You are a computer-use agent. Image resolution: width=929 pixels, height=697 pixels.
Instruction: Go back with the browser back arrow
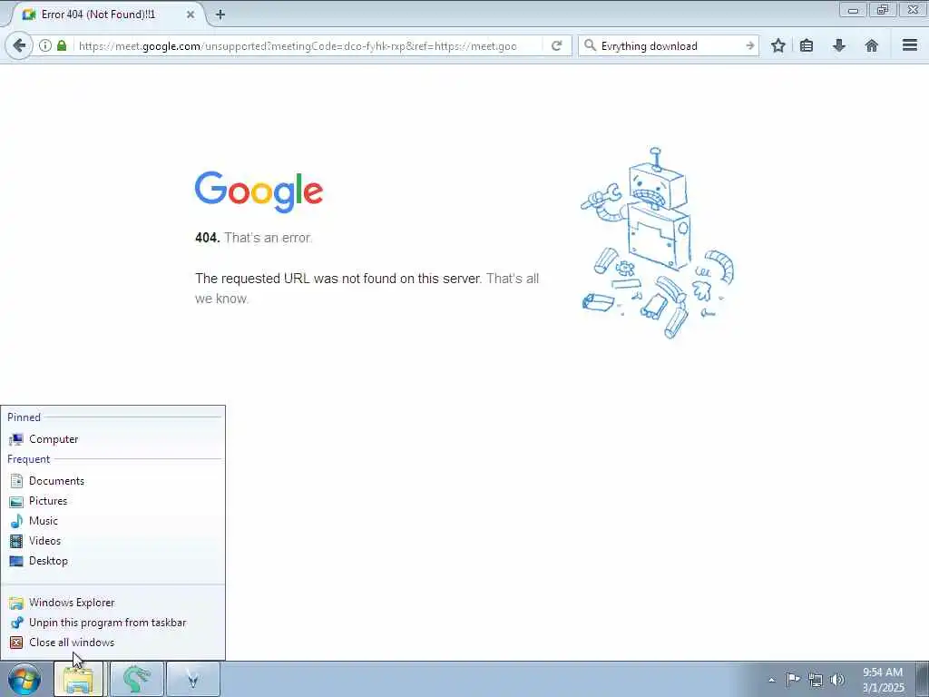[x=18, y=45]
